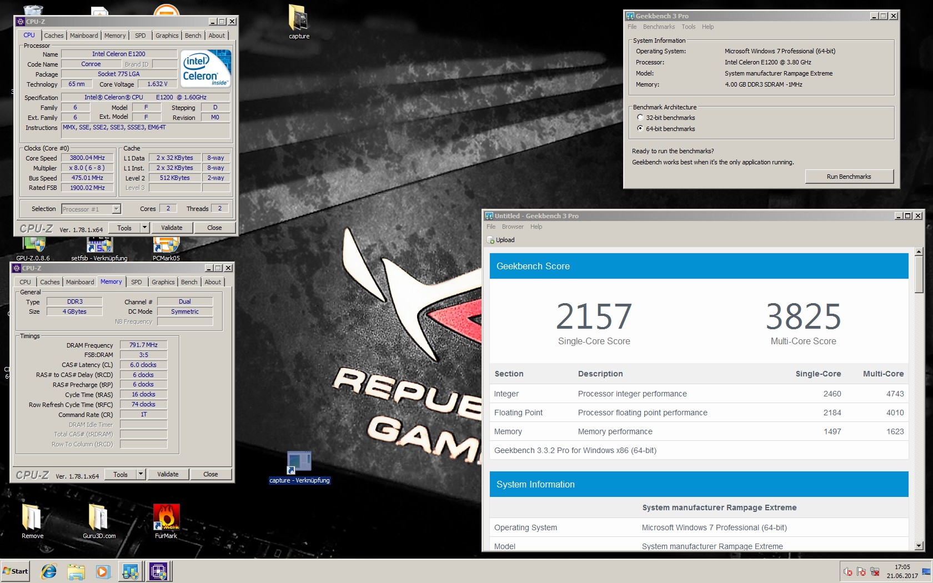
Task: Click the Memory performance results row
Action: [699, 431]
